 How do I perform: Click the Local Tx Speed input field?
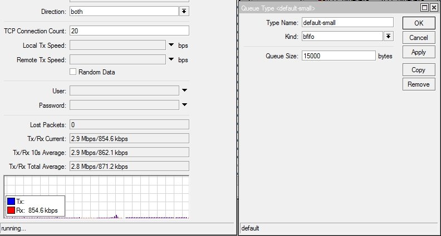(x=117, y=45)
